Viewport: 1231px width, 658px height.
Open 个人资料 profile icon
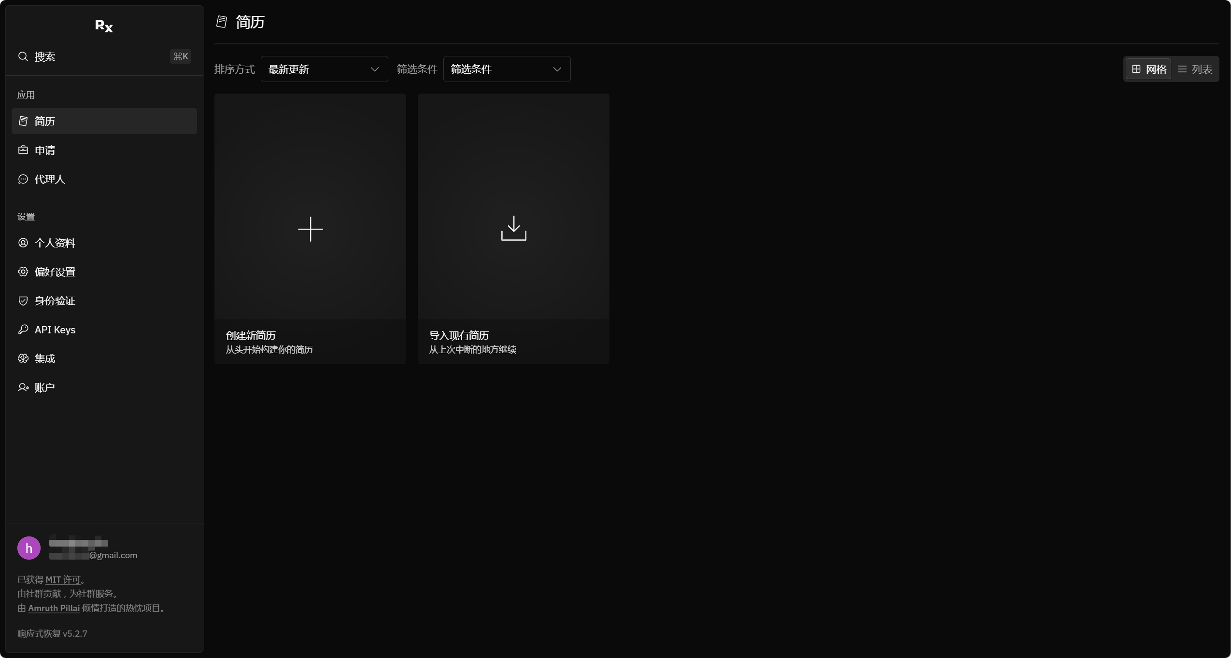[x=23, y=243]
